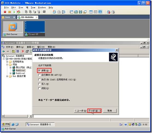Open the properties icon in IIS toolbar

pyautogui.click(x=27, y=51)
